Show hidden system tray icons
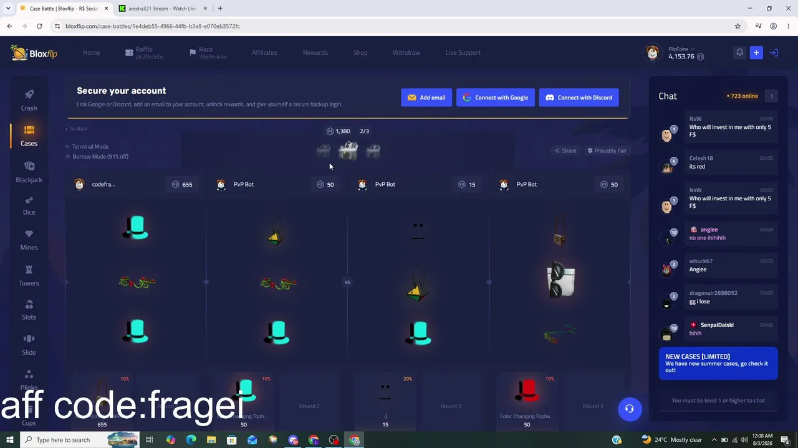Viewport: 798px width, 448px height. coord(714,440)
